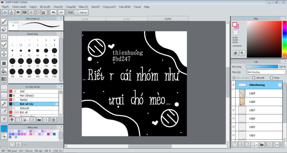The image size is (287, 153).
Task: Open the Lớp(L) menu
Action: [33, 7]
